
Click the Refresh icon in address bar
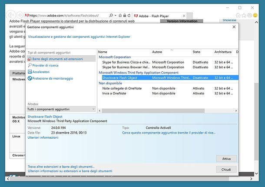click(129, 15)
